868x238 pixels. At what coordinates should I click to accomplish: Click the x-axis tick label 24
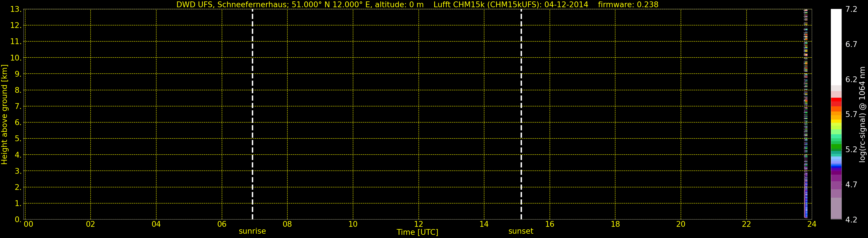(x=812, y=224)
